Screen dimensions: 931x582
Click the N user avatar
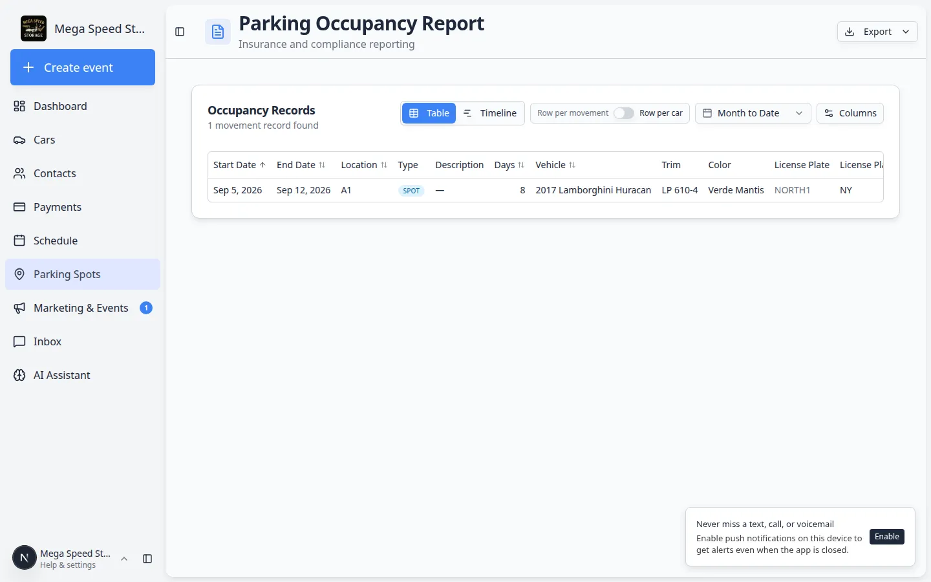[x=25, y=557]
